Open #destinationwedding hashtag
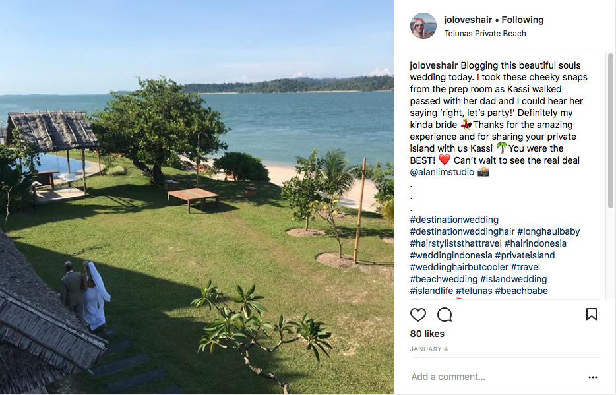 [454, 220]
